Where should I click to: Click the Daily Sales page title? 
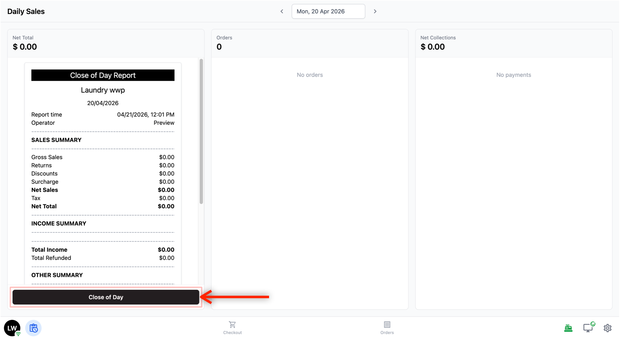tap(26, 12)
